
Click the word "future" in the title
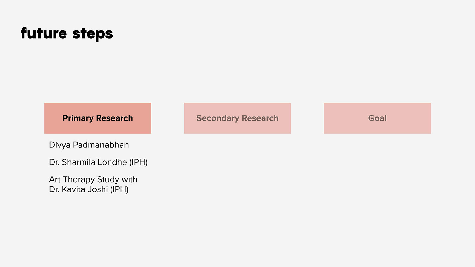click(x=44, y=33)
